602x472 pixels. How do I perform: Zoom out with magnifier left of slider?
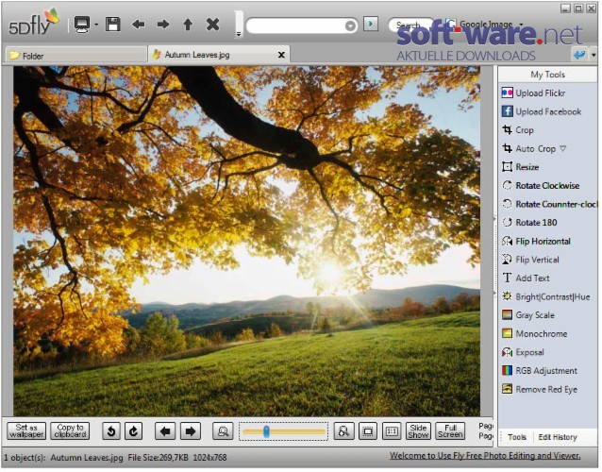coord(223,431)
